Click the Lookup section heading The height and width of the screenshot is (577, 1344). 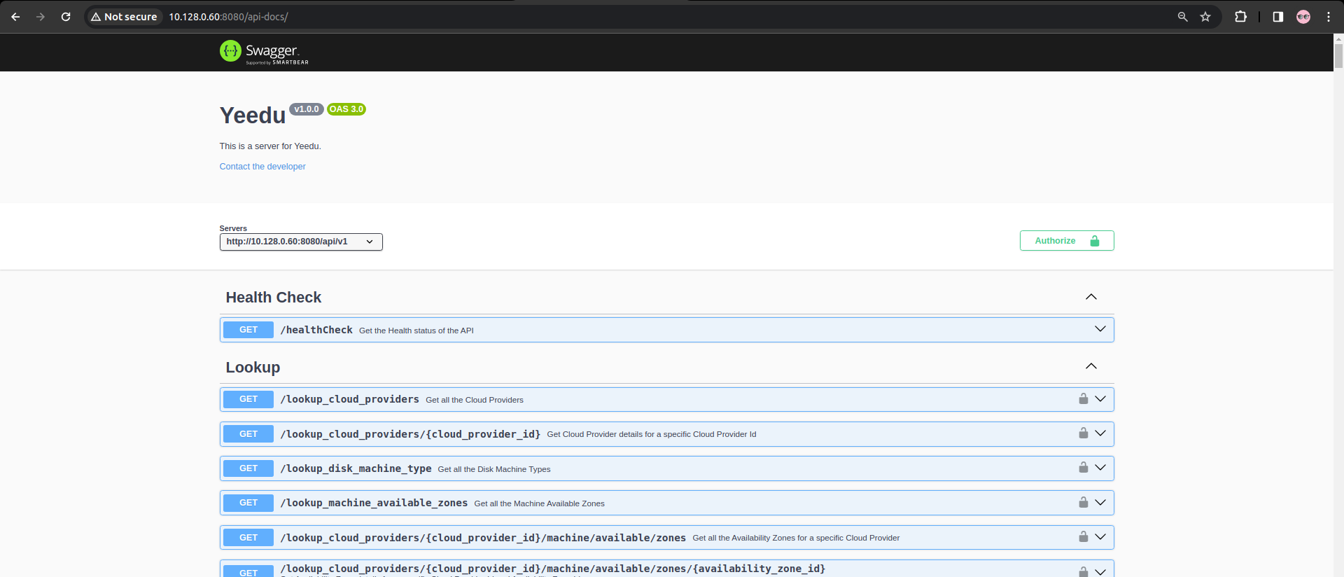click(x=253, y=368)
